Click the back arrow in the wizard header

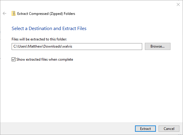[x=4, y=13]
